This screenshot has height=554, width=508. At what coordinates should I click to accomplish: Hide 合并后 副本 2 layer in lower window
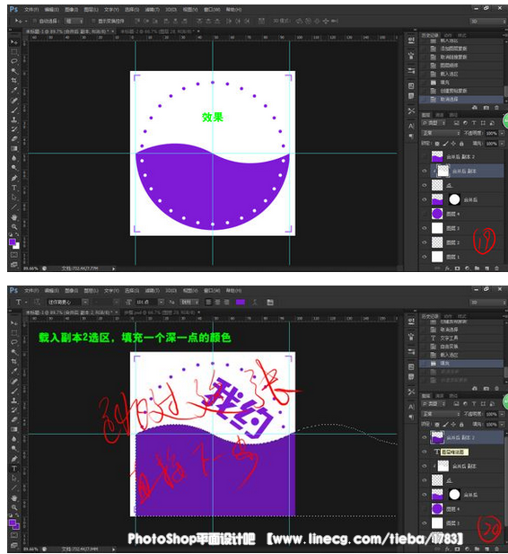(x=425, y=437)
